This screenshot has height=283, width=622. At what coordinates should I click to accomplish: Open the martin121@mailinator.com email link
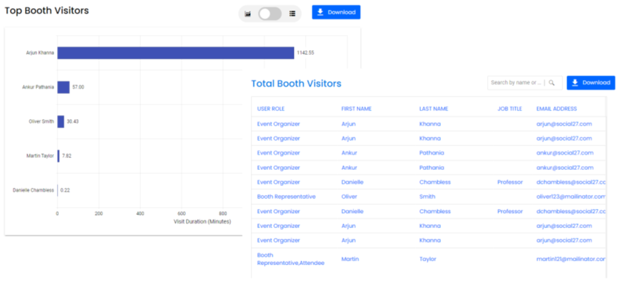pos(570,259)
